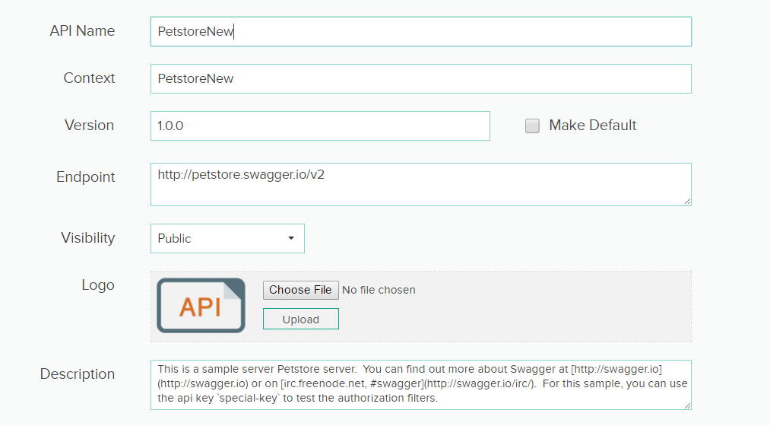
Task: Grab the Endpoint textarea resize handle
Action: (687, 202)
